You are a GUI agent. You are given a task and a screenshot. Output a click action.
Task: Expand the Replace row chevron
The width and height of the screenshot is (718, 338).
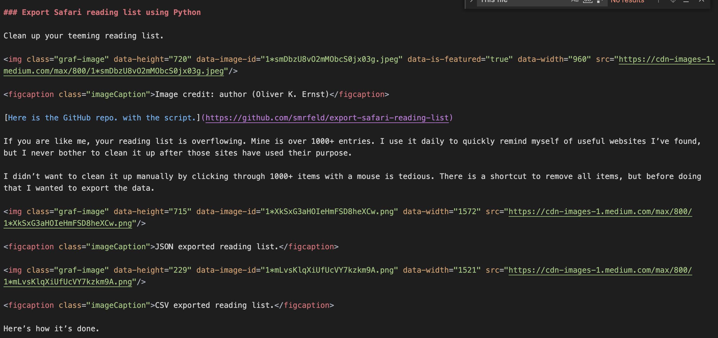(x=472, y=1)
